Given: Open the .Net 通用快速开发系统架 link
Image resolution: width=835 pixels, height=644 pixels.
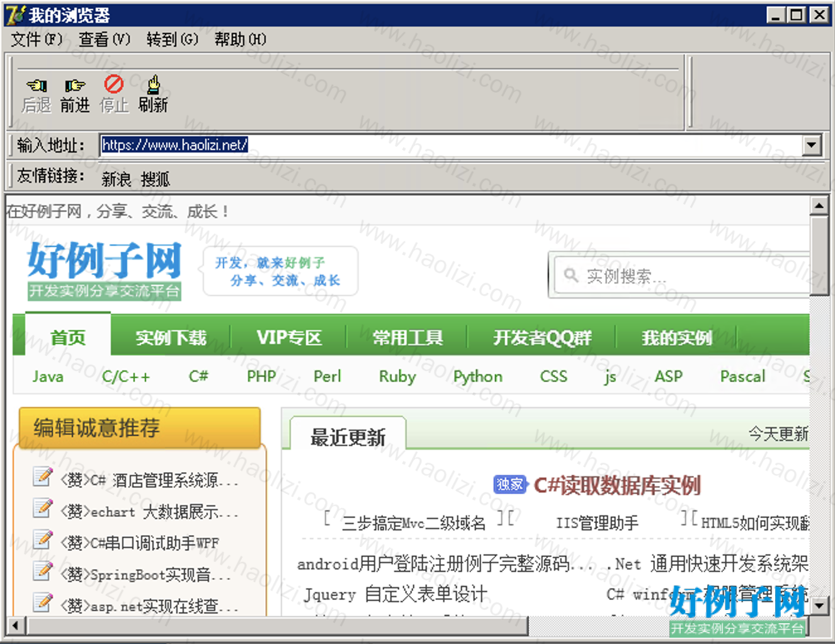Looking at the screenshot, I should (708, 563).
